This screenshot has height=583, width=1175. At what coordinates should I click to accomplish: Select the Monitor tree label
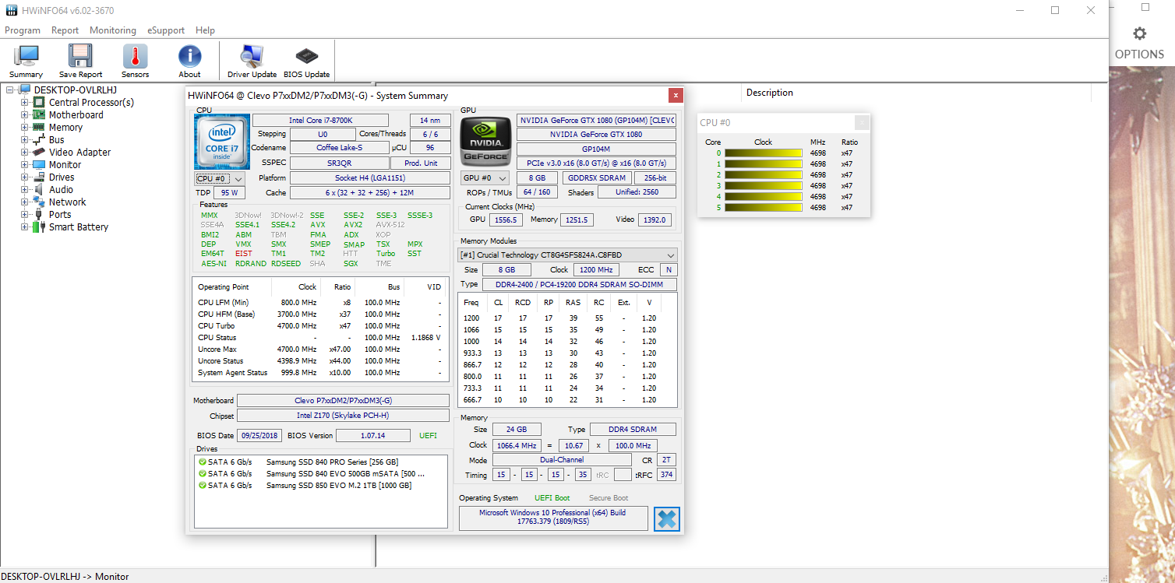point(65,164)
